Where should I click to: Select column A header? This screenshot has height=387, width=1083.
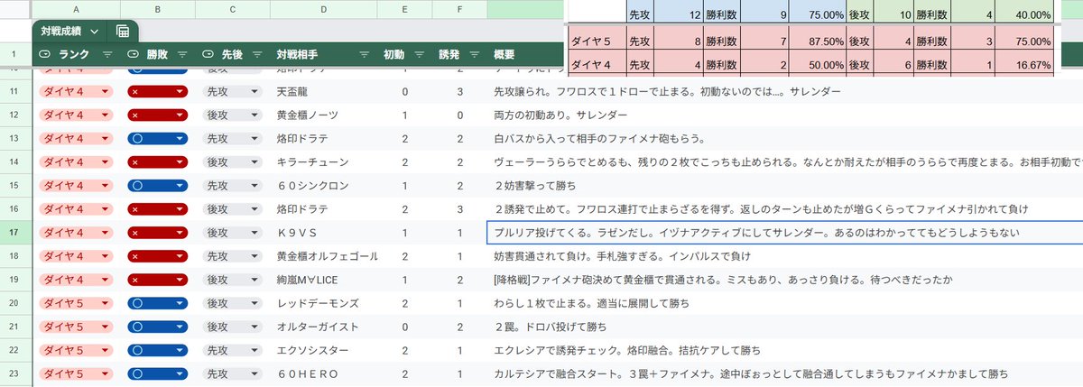tap(76, 9)
